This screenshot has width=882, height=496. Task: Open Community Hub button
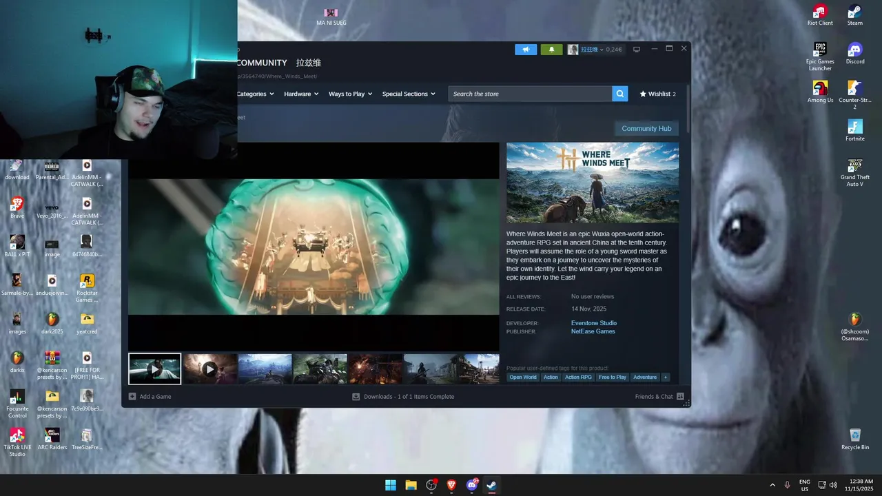click(x=646, y=128)
